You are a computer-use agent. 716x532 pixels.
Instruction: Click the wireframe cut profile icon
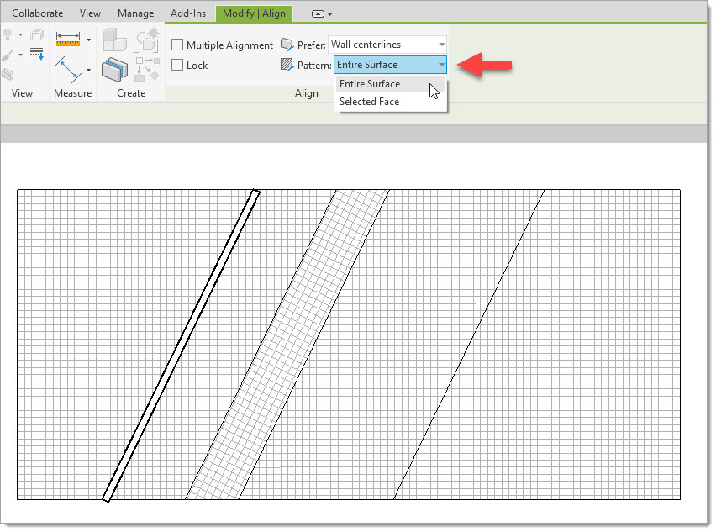click(8, 73)
